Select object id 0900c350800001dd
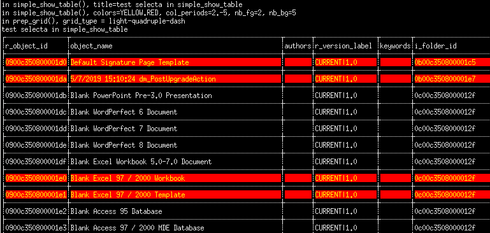The width and height of the screenshot is (490, 233). click(x=36, y=129)
